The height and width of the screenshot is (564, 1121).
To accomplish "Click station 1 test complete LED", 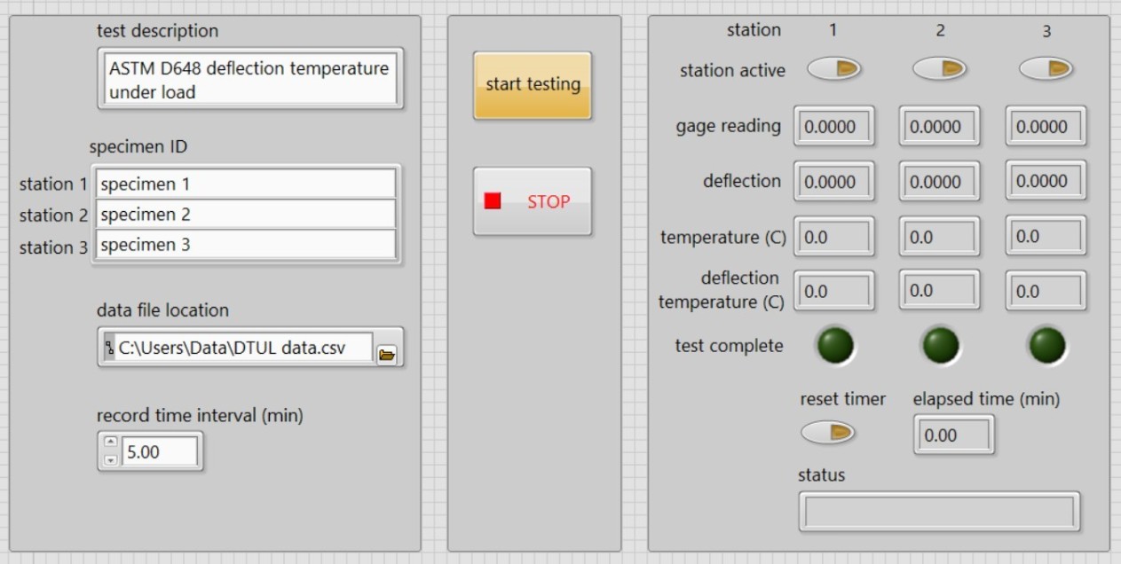I will (833, 347).
